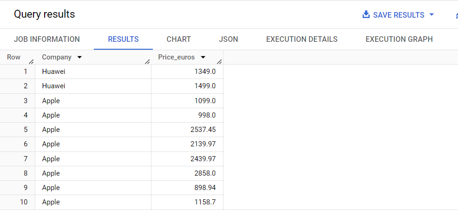Select the Results tab
458x223 pixels.
(123, 39)
